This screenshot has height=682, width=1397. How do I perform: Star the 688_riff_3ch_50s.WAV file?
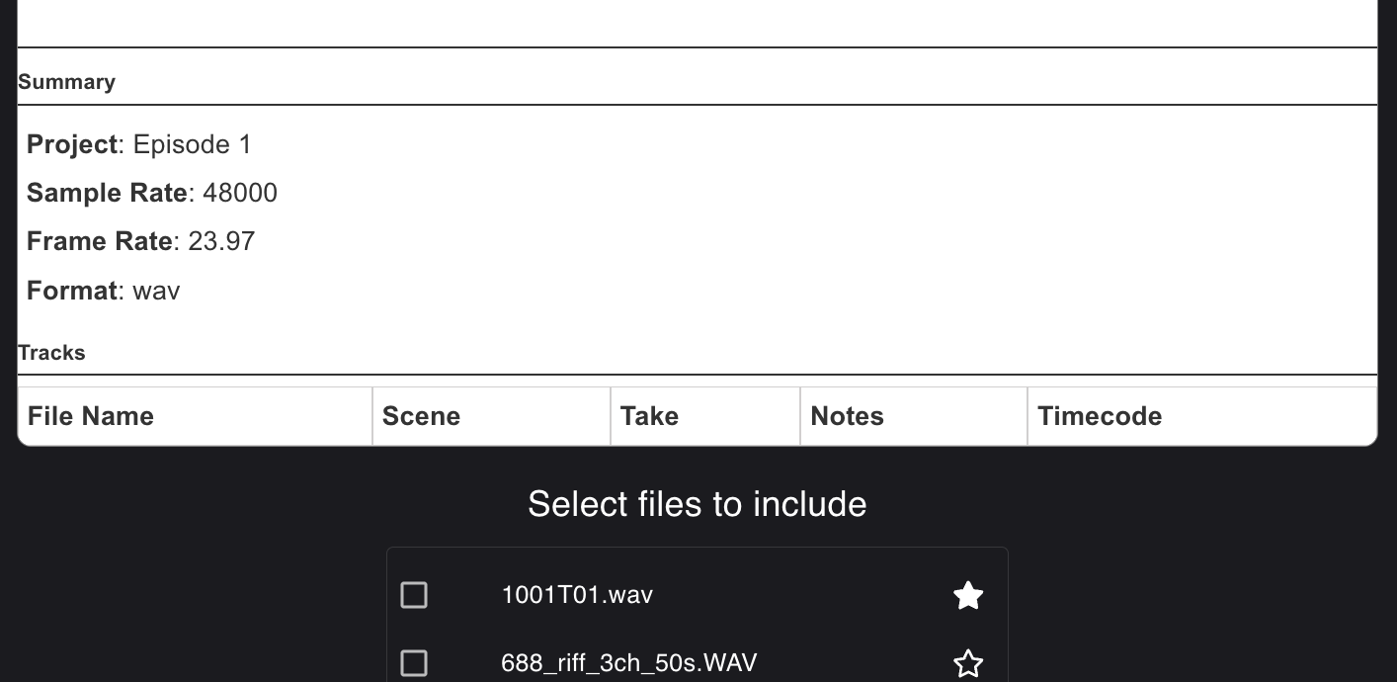[968, 663]
